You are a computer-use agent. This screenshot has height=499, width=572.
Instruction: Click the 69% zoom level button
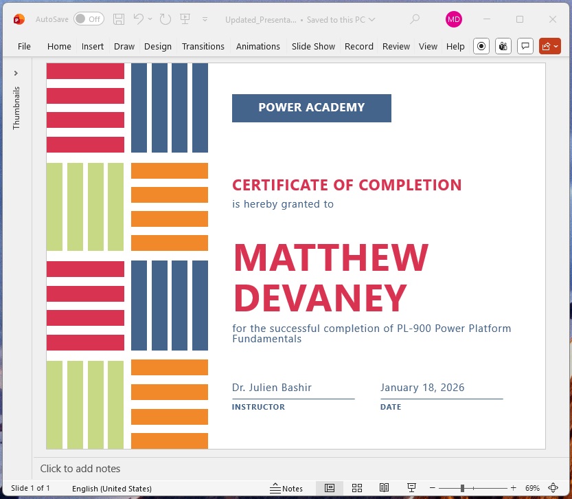(532, 489)
